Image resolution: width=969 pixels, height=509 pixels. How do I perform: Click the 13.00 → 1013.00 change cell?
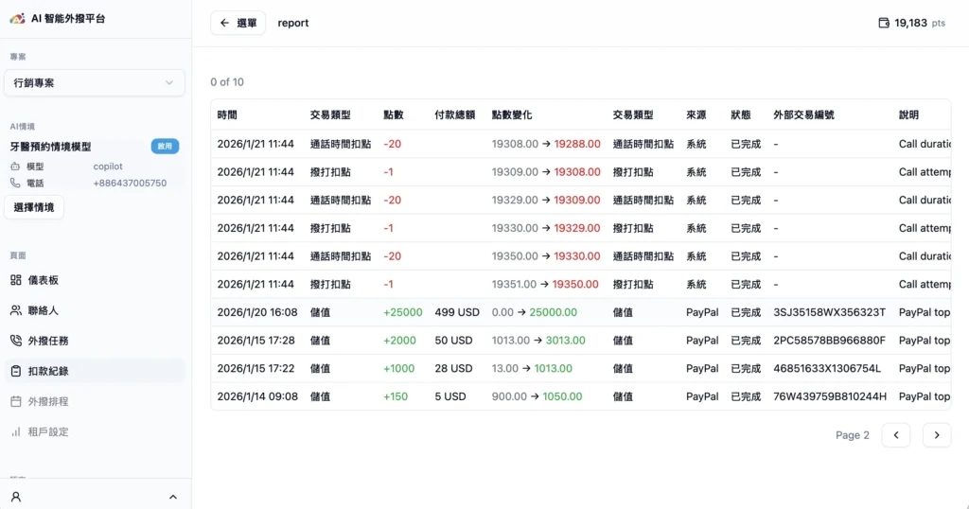tap(532, 369)
